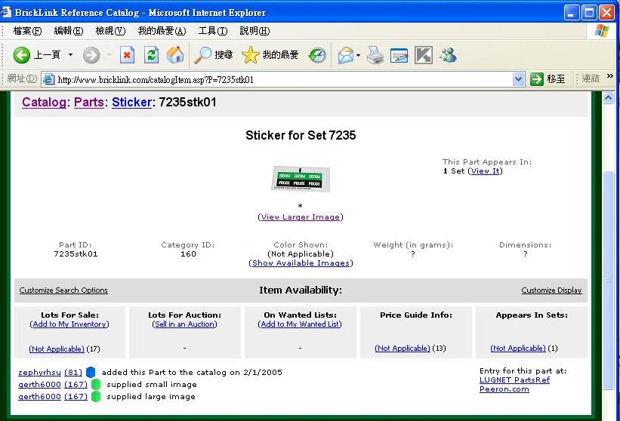Open the Tools (工具) menu
The image size is (620, 421).
[213, 31]
